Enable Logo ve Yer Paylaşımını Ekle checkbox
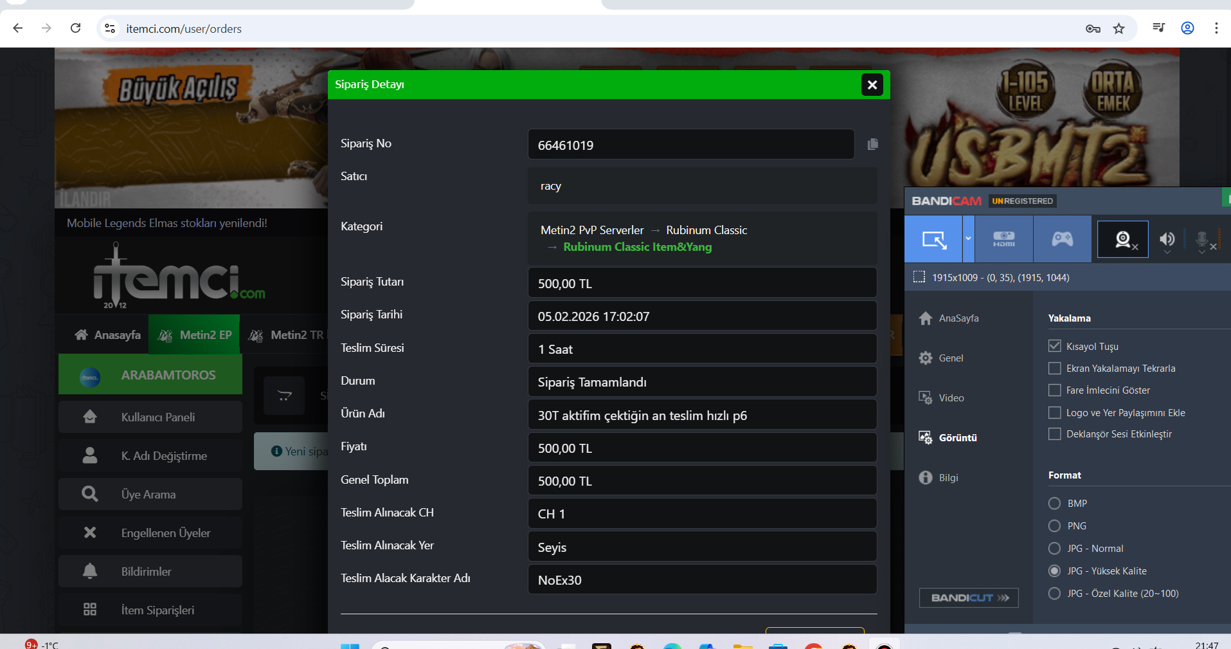This screenshot has height=649, width=1231. pos(1054,412)
